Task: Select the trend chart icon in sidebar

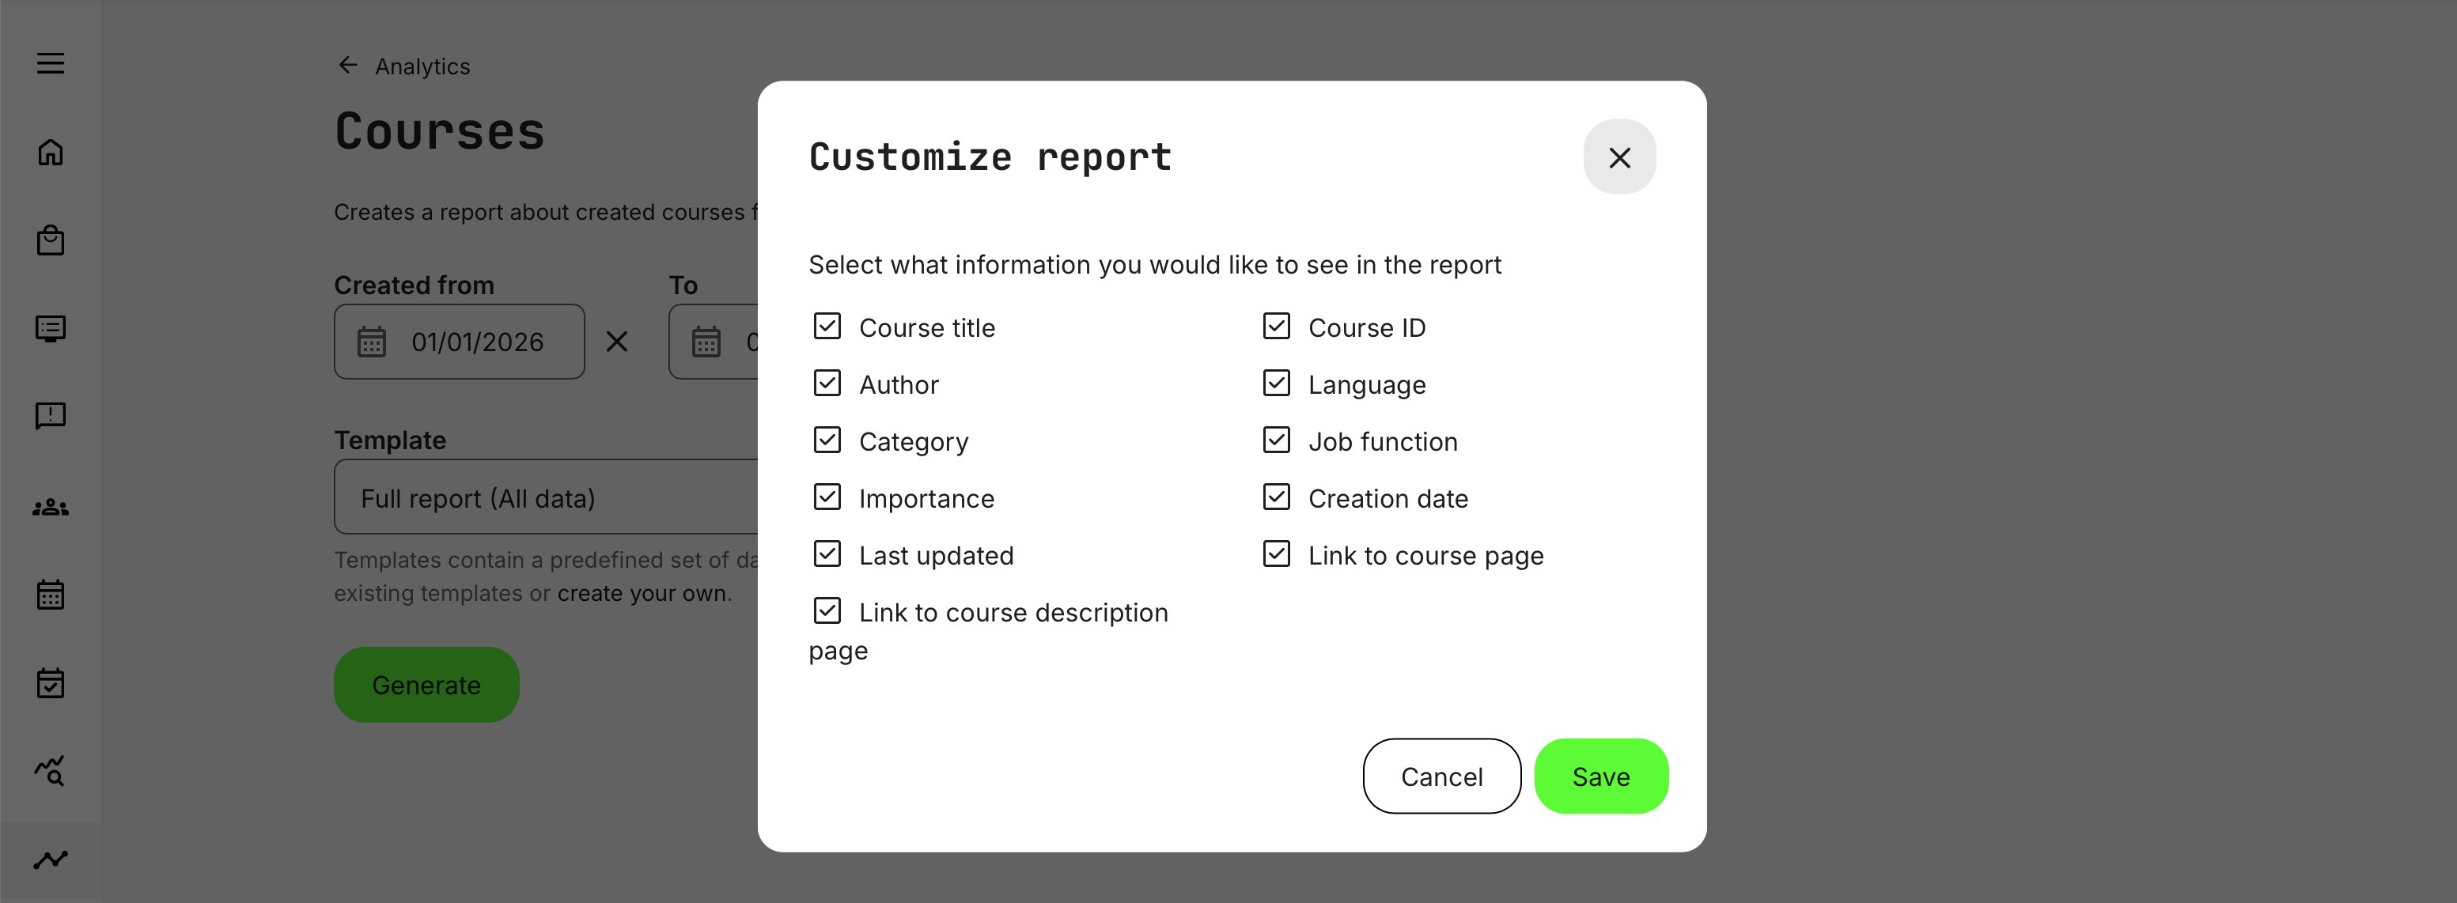Action: (51, 857)
